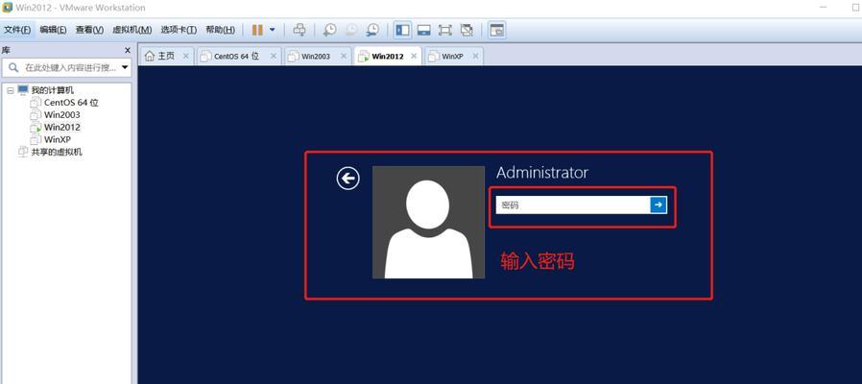Click the running VM icon on Win2012 tab
The height and width of the screenshot is (384, 862).
363,56
